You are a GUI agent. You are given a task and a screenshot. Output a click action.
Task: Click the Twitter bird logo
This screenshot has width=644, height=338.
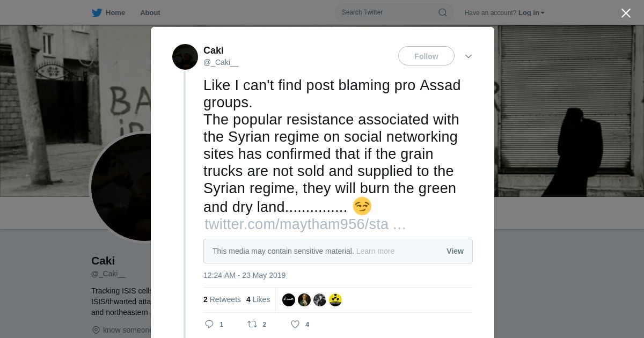[x=97, y=13]
